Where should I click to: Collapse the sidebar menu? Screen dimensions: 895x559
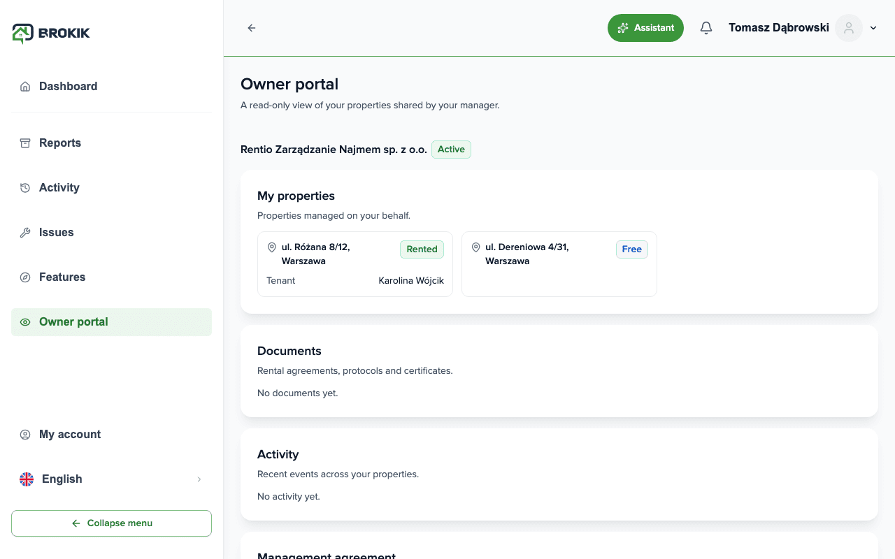point(111,523)
